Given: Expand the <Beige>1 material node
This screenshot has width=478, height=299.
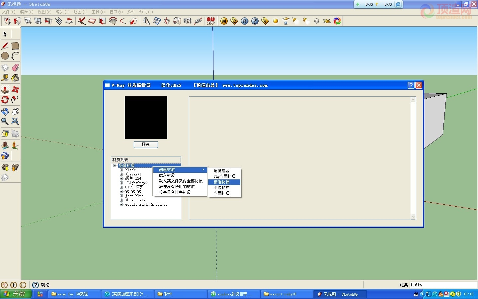Looking at the screenshot, I should (121, 174).
